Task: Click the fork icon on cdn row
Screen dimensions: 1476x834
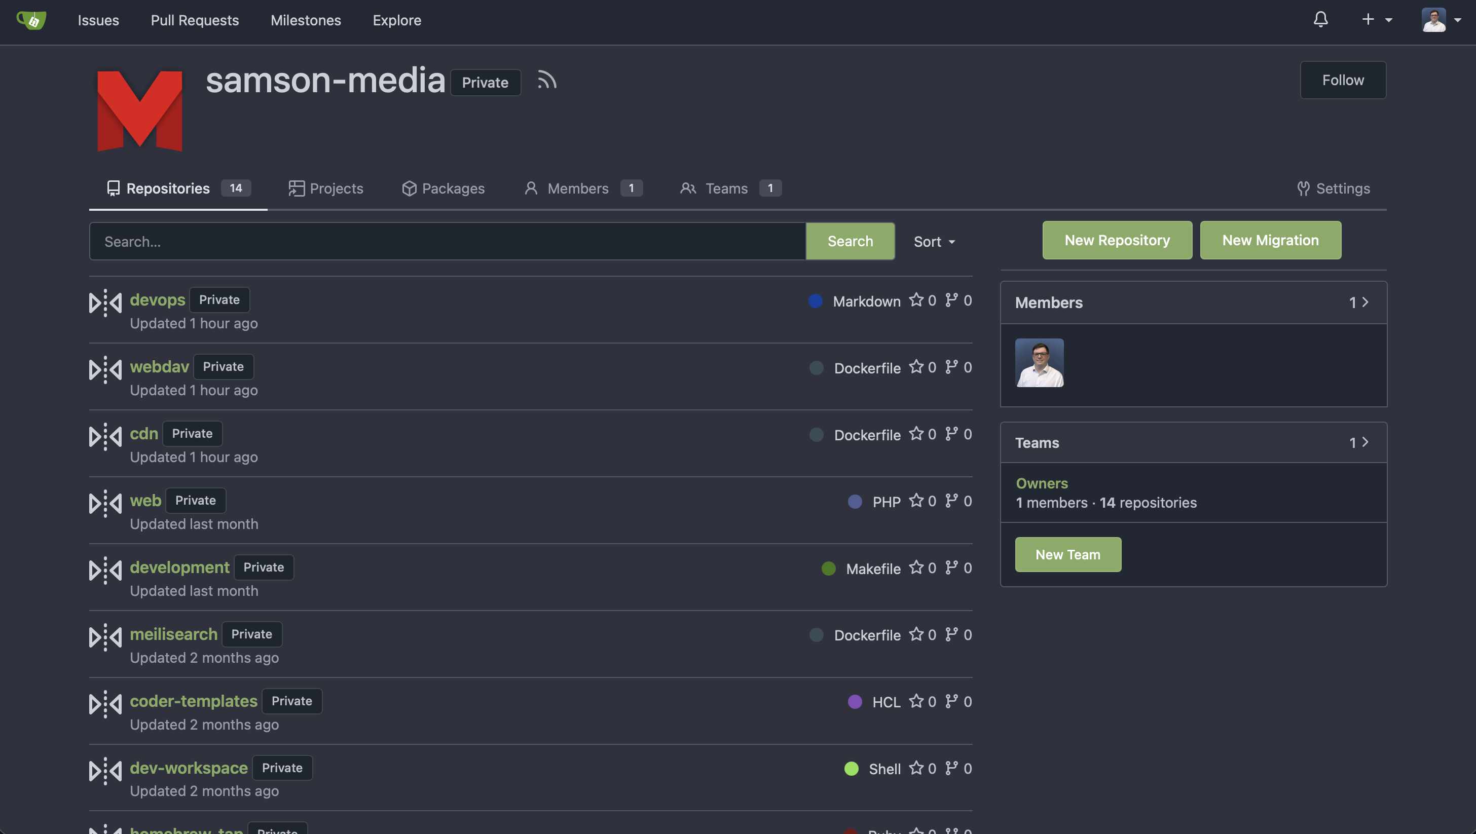Action: point(952,434)
